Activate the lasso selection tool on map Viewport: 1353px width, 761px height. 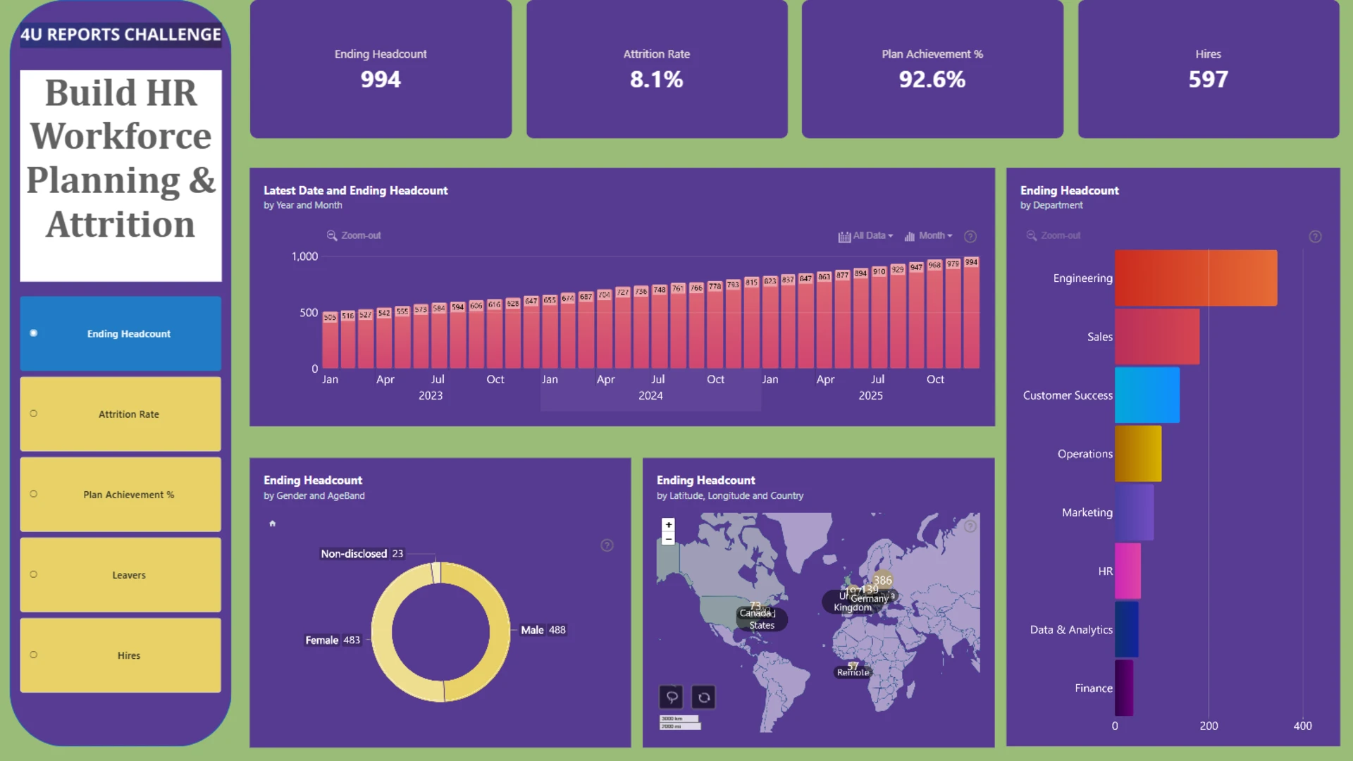[672, 698]
